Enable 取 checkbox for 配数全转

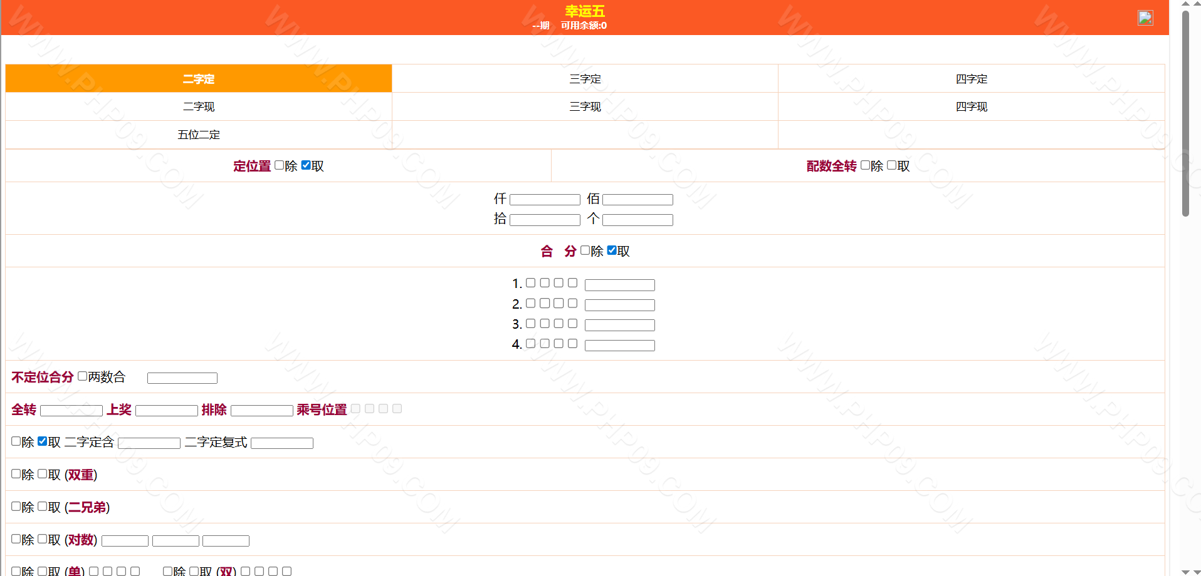click(x=891, y=165)
